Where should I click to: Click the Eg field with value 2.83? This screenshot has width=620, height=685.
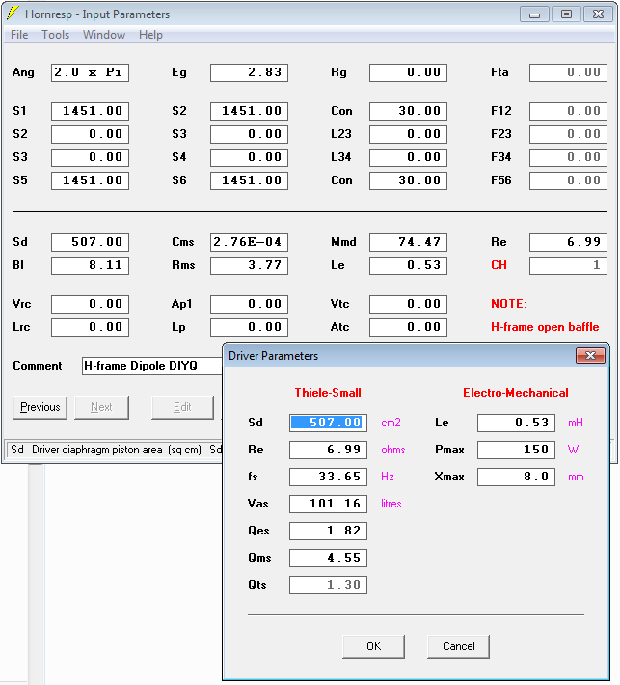[x=250, y=72]
